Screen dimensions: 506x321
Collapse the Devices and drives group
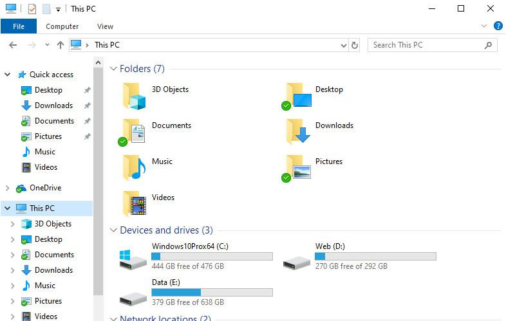[113, 230]
